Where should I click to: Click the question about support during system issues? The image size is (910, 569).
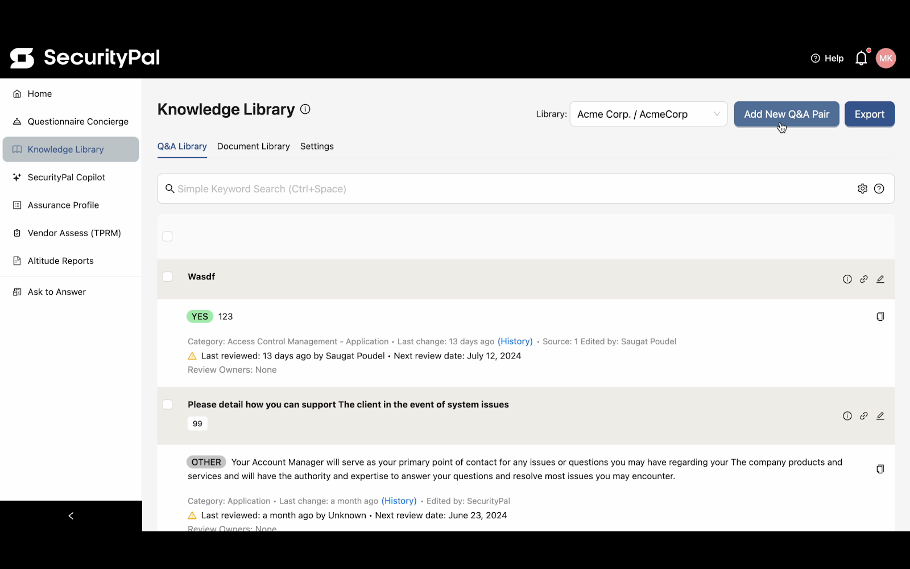pos(348,405)
